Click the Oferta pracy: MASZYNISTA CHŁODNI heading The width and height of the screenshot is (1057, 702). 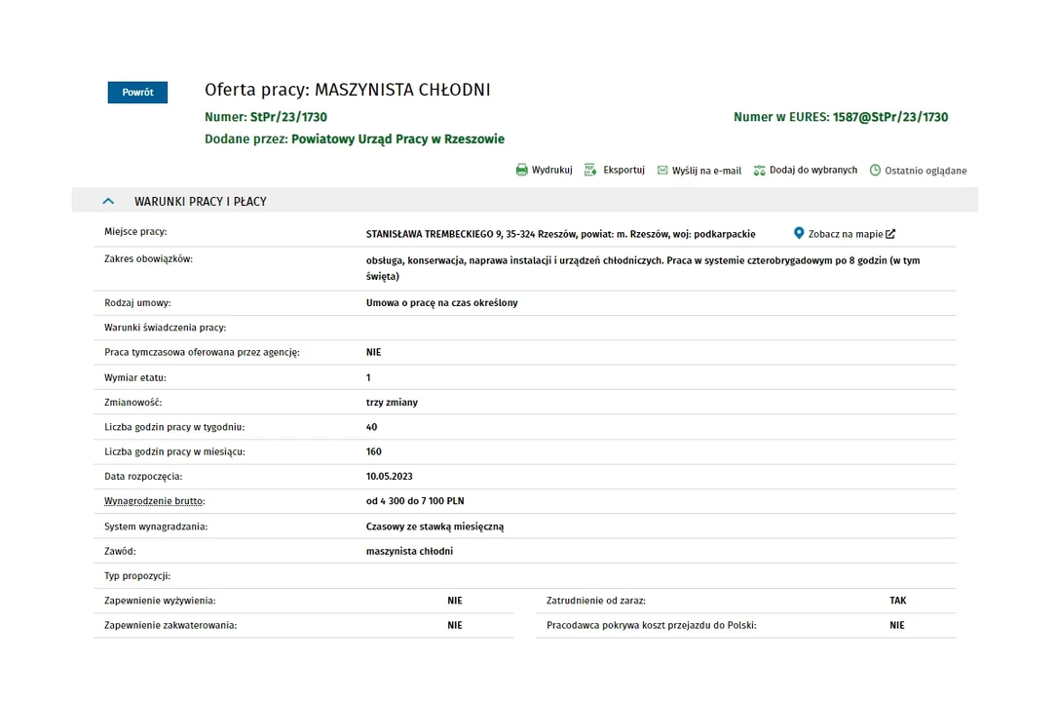(347, 90)
